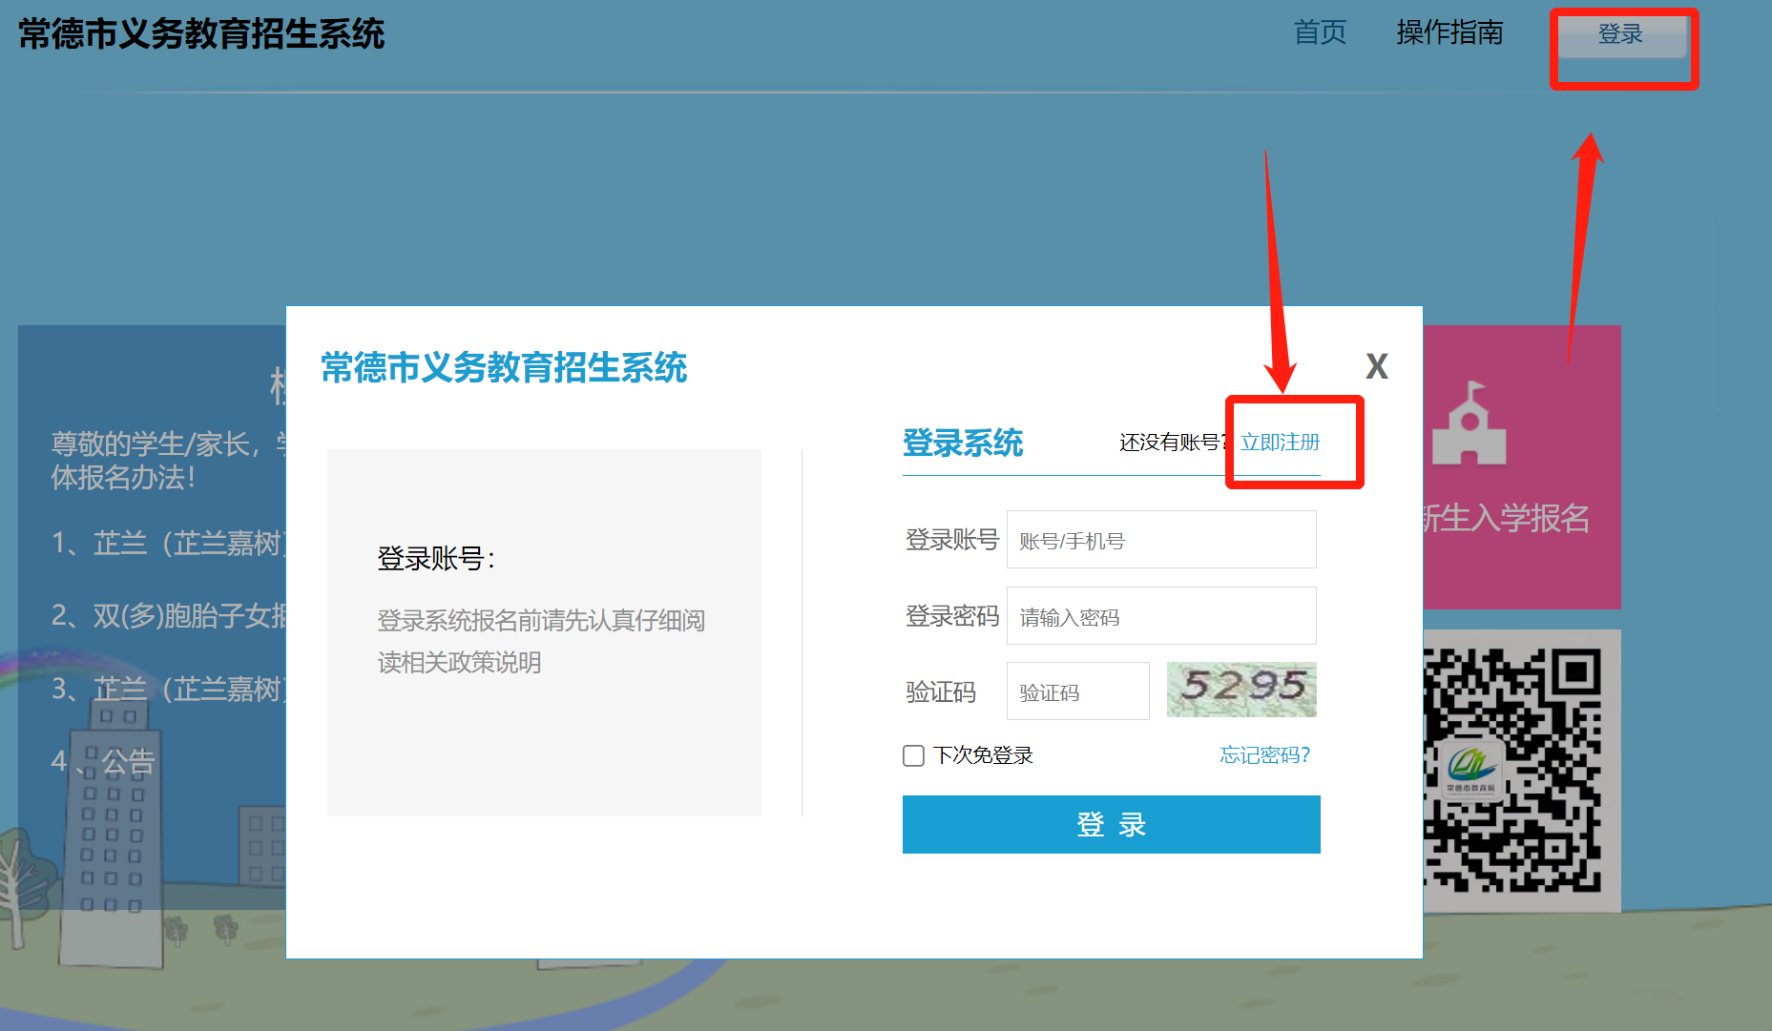Click the 忘记密码? link
Screen dimensions: 1772x1031
(1265, 755)
